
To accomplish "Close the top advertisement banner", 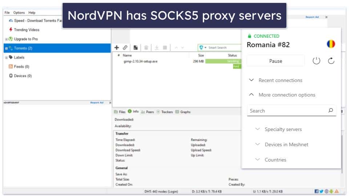I will (326, 17).
